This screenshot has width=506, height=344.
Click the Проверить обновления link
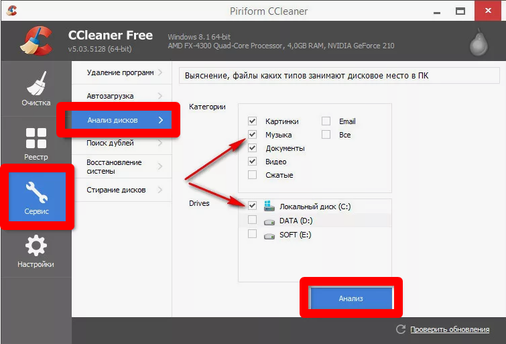pyautogui.click(x=450, y=329)
